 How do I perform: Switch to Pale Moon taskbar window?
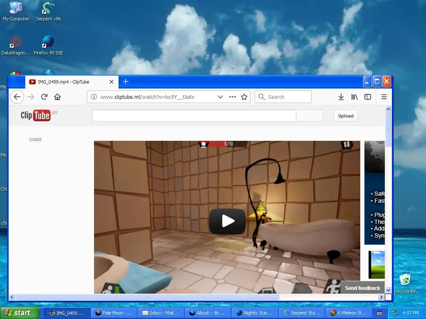(x=114, y=313)
